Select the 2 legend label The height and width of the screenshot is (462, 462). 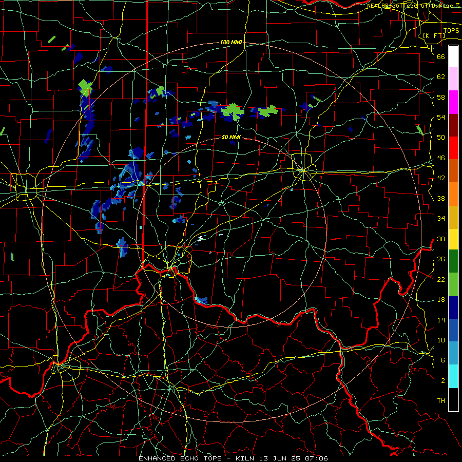(x=443, y=381)
